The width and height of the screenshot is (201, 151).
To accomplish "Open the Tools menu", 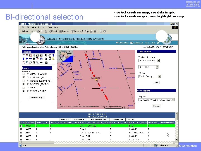I will click(x=50, y=27).
